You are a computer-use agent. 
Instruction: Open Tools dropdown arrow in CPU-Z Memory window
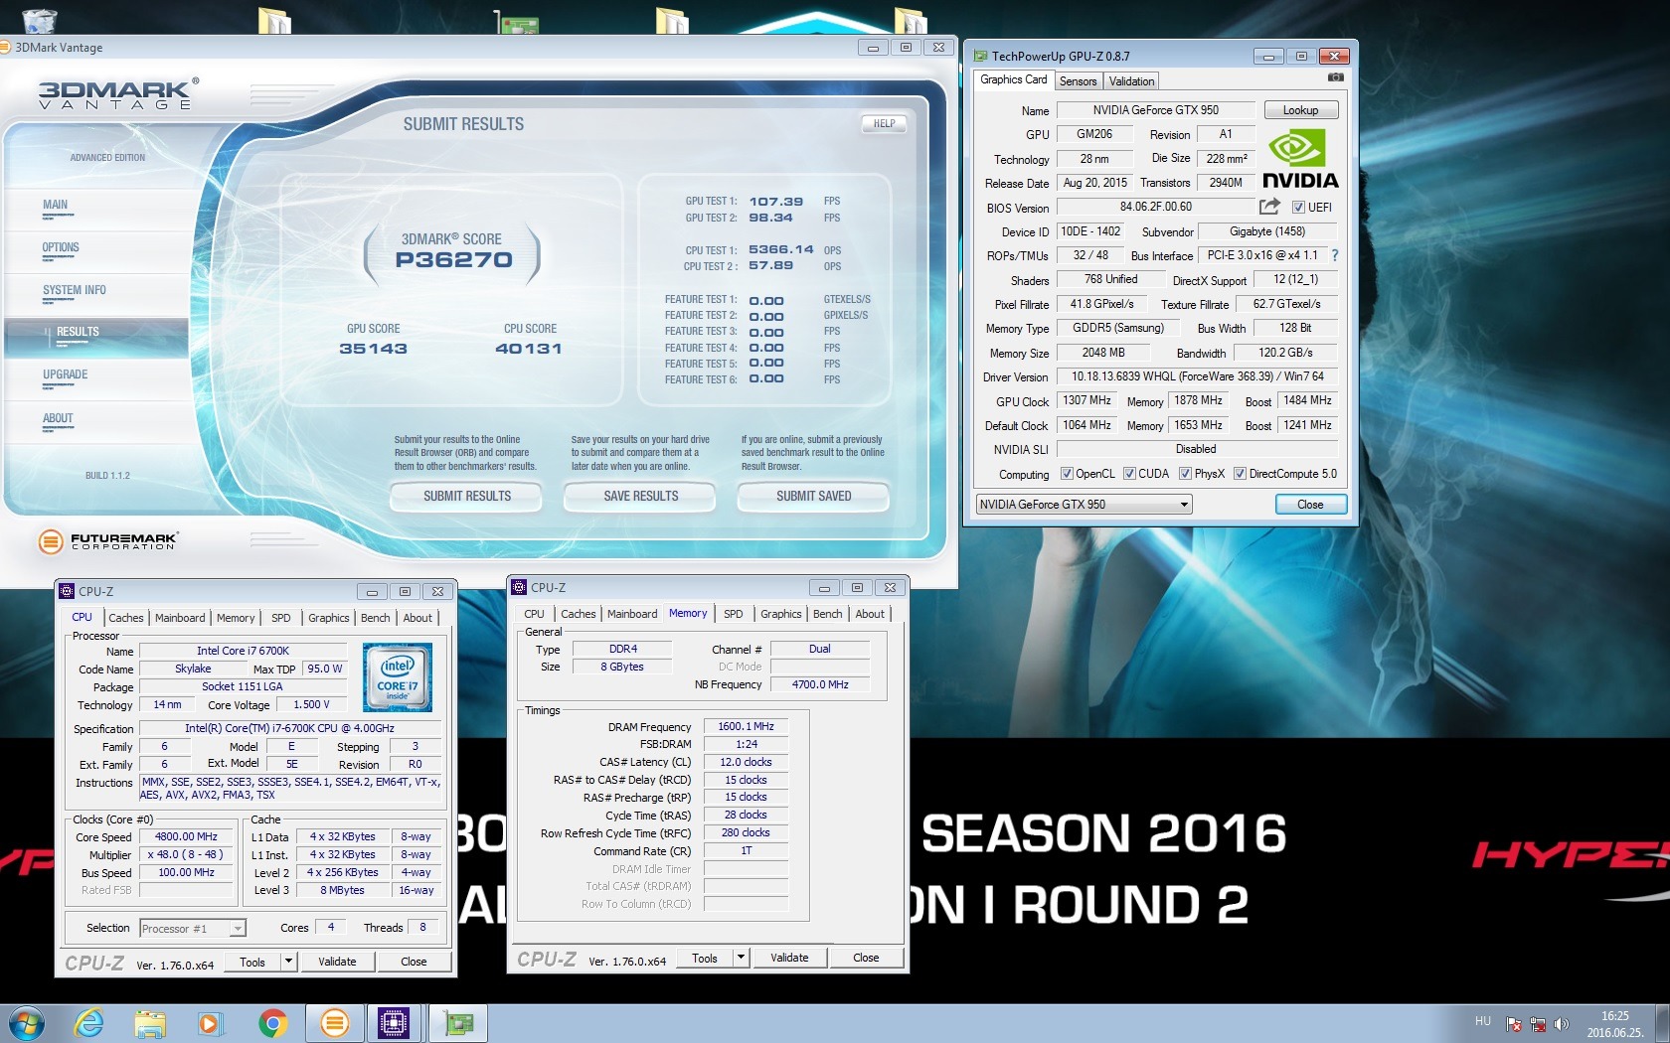(x=741, y=958)
